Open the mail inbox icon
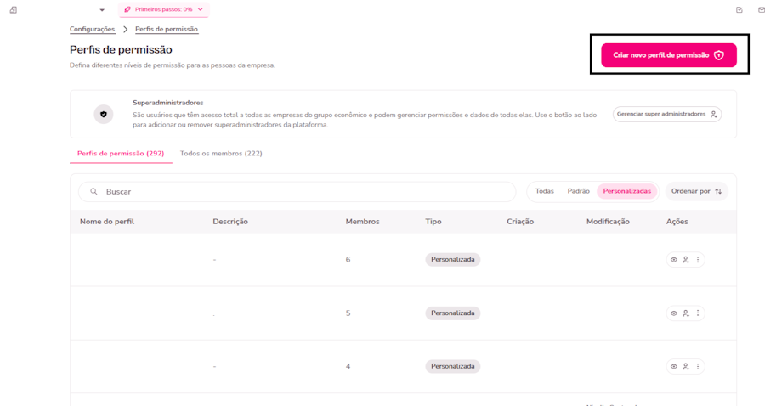This screenshot has width=765, height=406. point(762,10)
